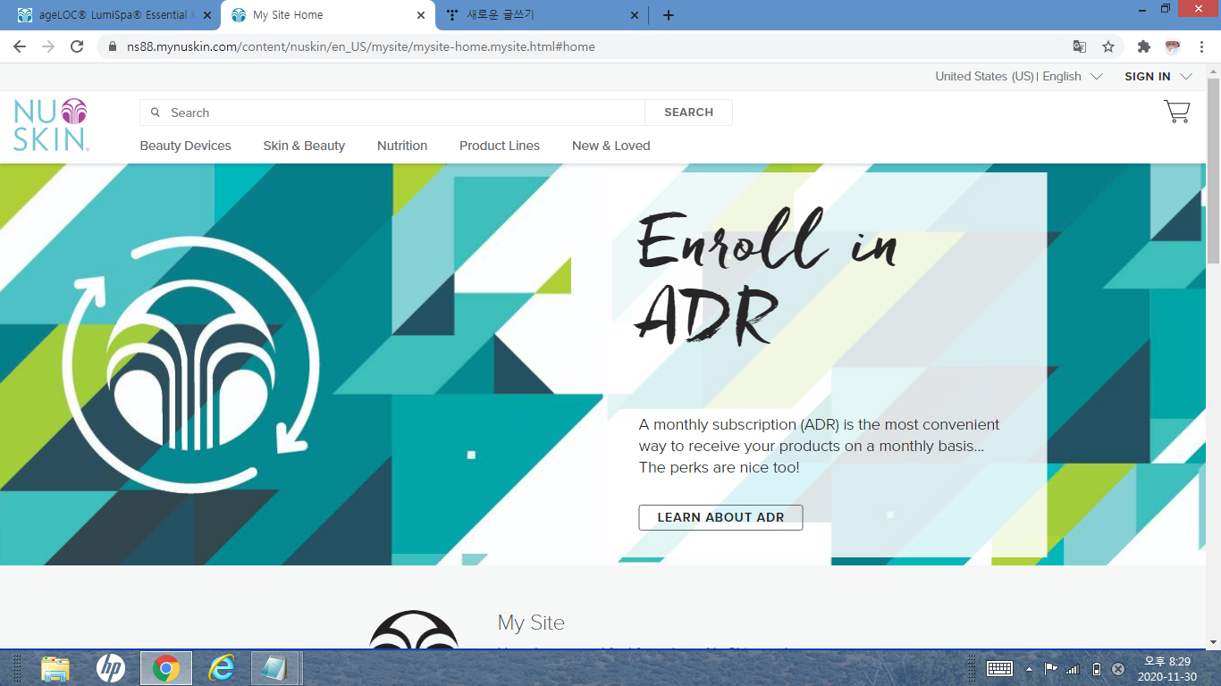The image size is (1221, 686).
Task: Open the on-screen keyboard tray icon
Action: pos(999,669)
